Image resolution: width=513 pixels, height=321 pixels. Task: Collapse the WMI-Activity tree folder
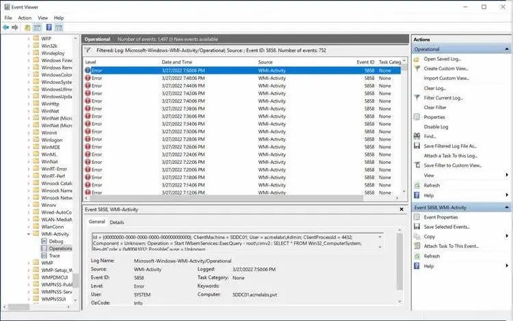tap(29, 234)
